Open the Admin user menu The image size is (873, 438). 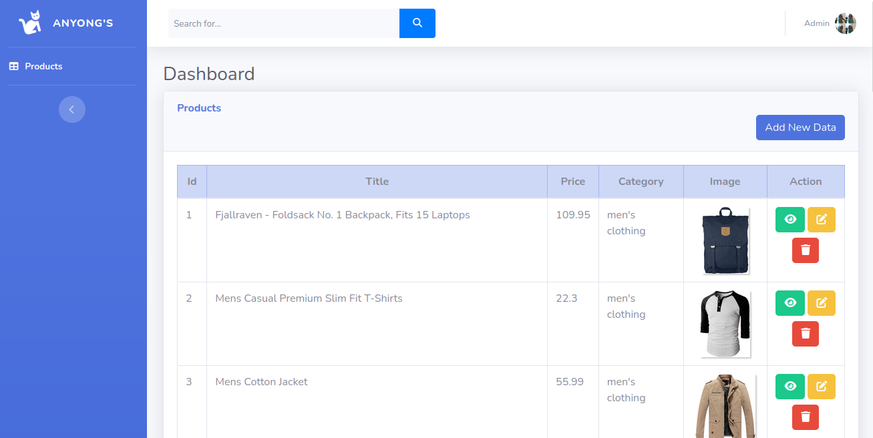816,23
